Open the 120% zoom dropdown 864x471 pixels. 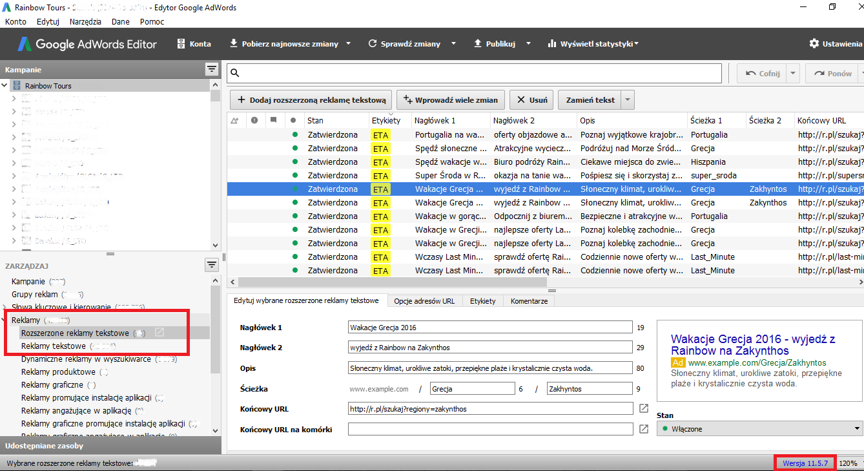(x=851, y=463)
